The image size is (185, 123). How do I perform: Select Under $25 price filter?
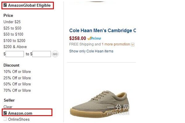coord(12,22)
